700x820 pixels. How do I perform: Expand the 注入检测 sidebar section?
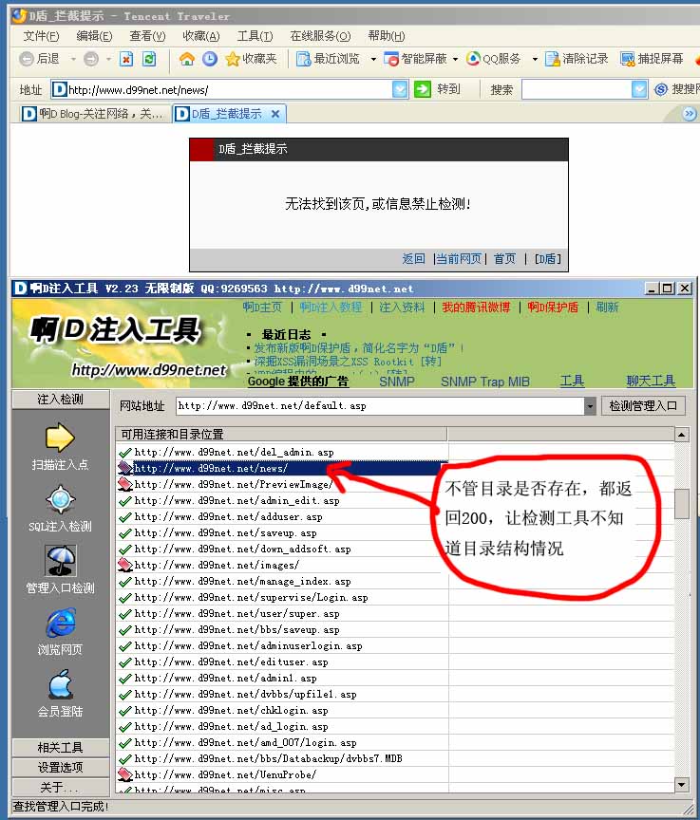pyautogui.click(x=61, y=399)
